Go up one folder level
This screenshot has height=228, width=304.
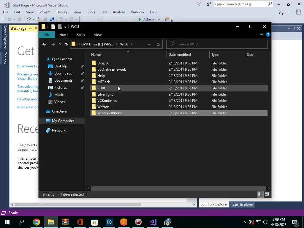tap(66, 44)
